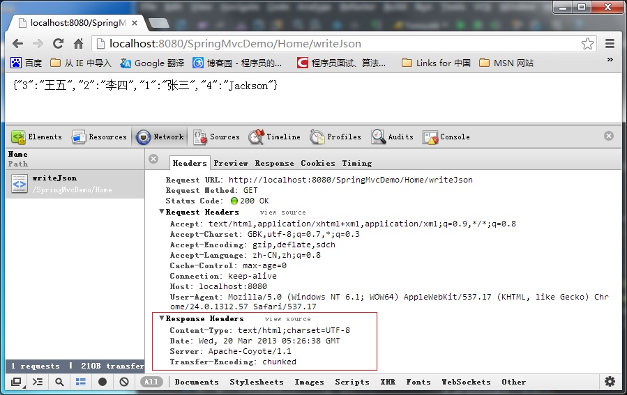The height and width of the screenshot is (395, 627).
Task: Open the home page icon
Action: [78, 43]
